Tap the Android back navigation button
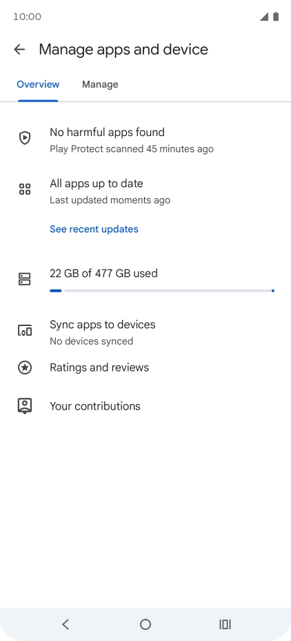 click(66, 624)
